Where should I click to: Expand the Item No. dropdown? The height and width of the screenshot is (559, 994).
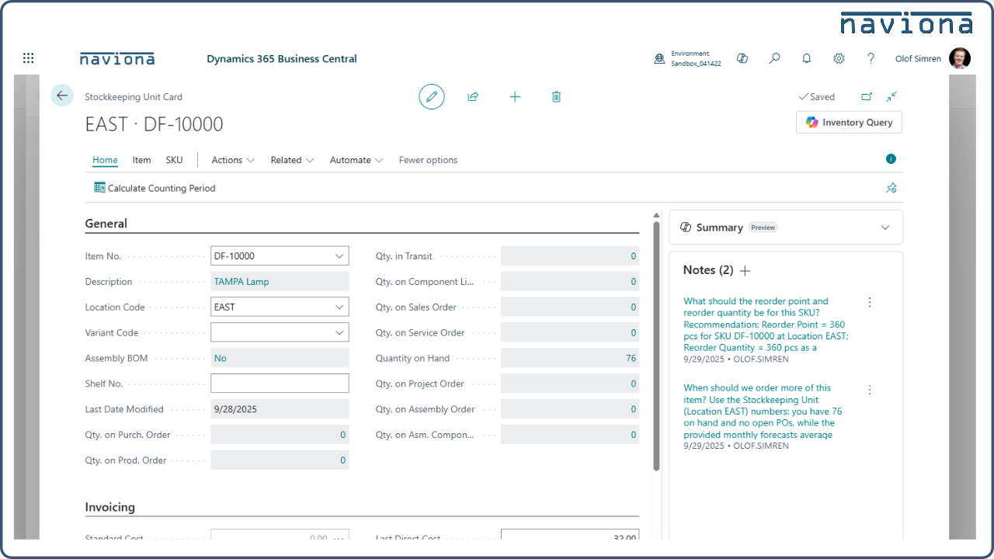pos(339,256)
